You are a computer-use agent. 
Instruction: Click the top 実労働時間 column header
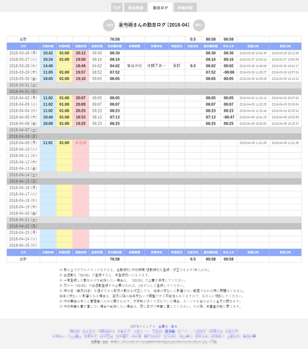click(x=115, y=46)
